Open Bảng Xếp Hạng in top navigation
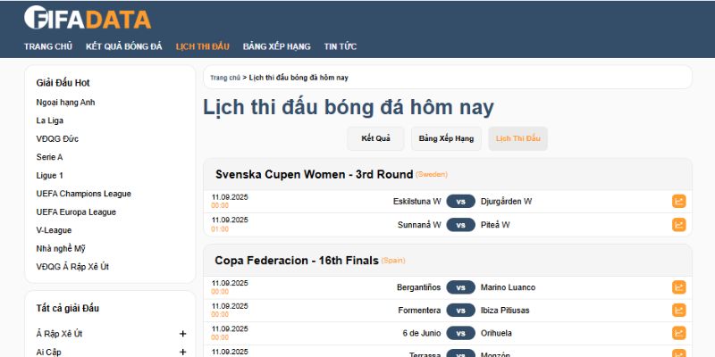715x357 pixels. [x=277, y=46]
